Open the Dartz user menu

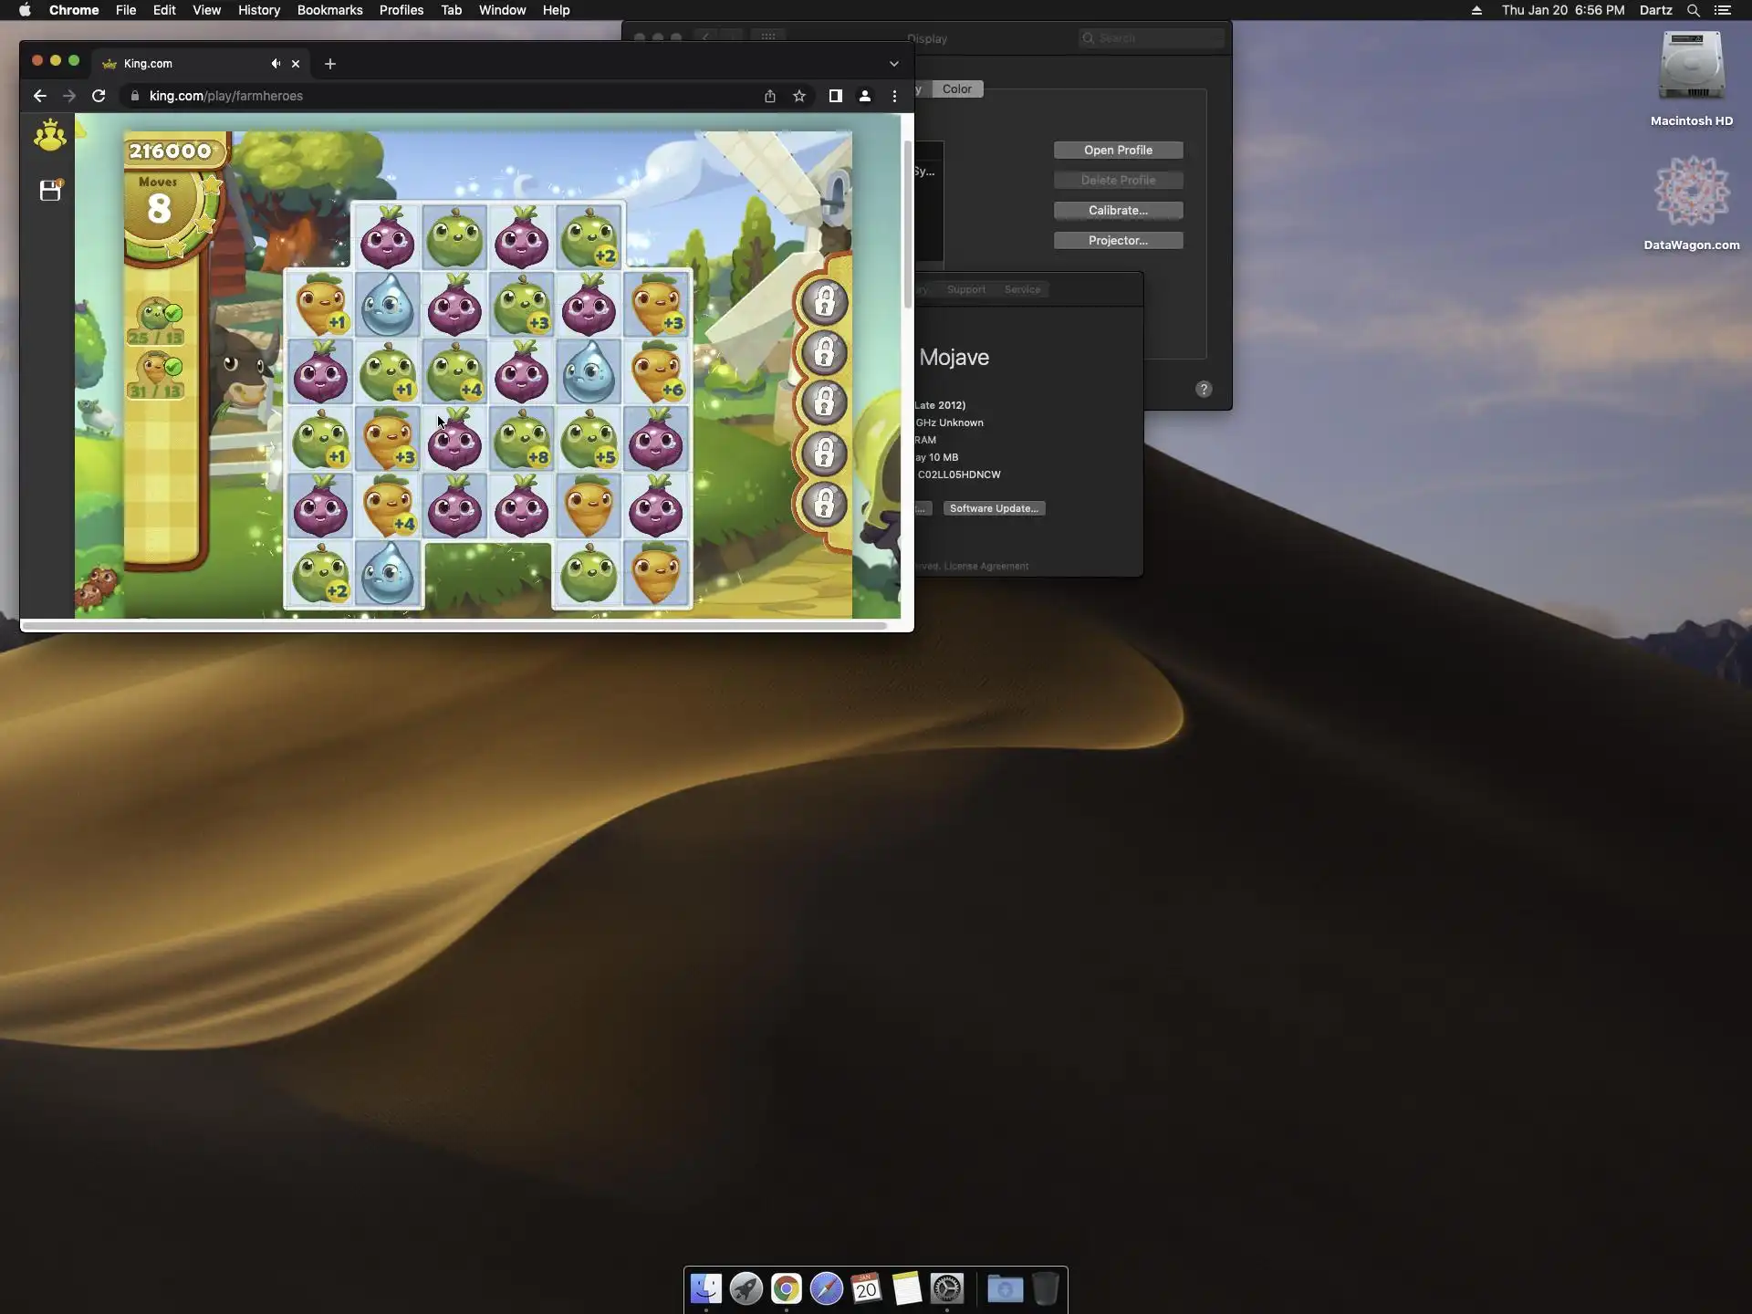1655,10
